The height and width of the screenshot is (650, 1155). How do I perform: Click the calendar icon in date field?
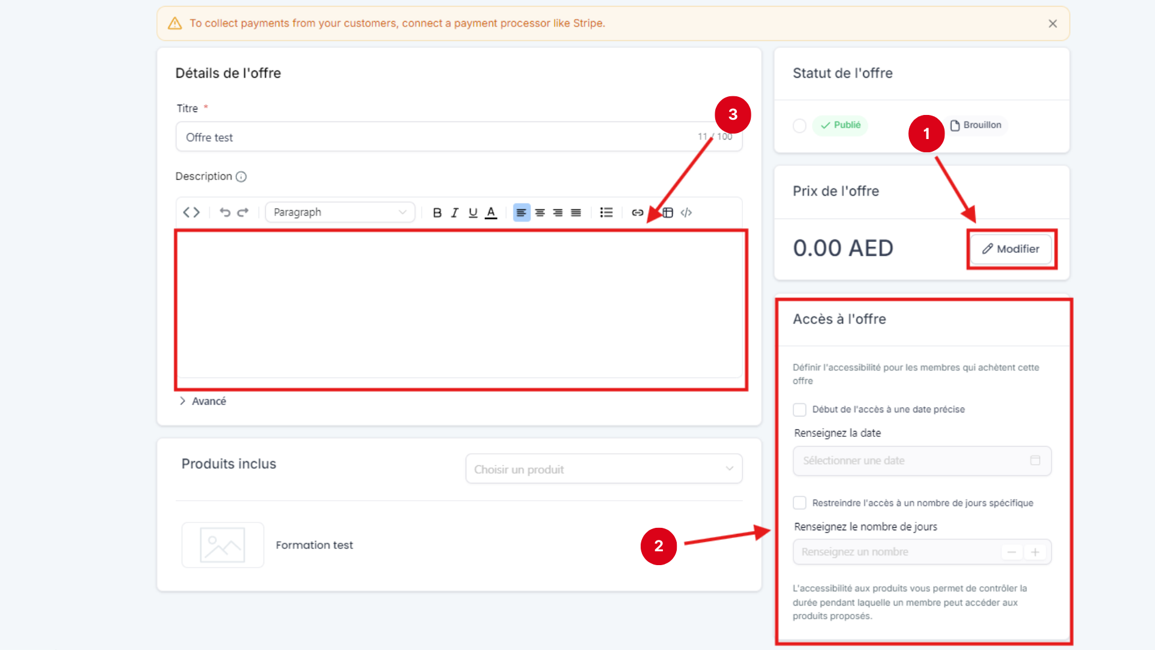click(1035, 460)
